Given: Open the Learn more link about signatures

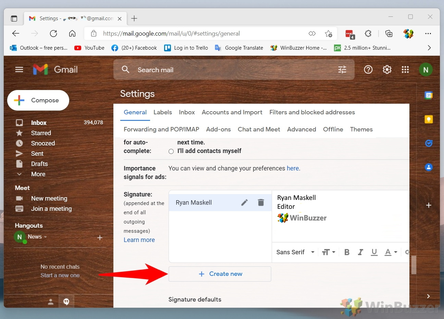Looking at the screenshot, I should point(139,240).
